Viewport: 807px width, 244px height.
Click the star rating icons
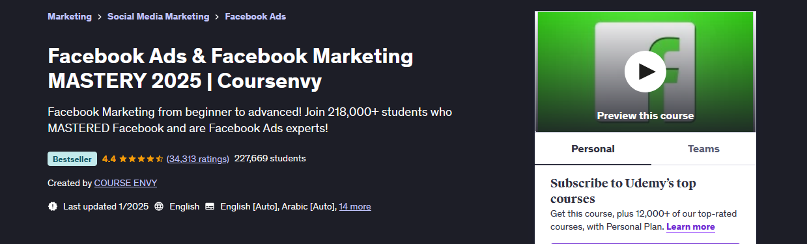pyautogui.click(x=141, y=159)
